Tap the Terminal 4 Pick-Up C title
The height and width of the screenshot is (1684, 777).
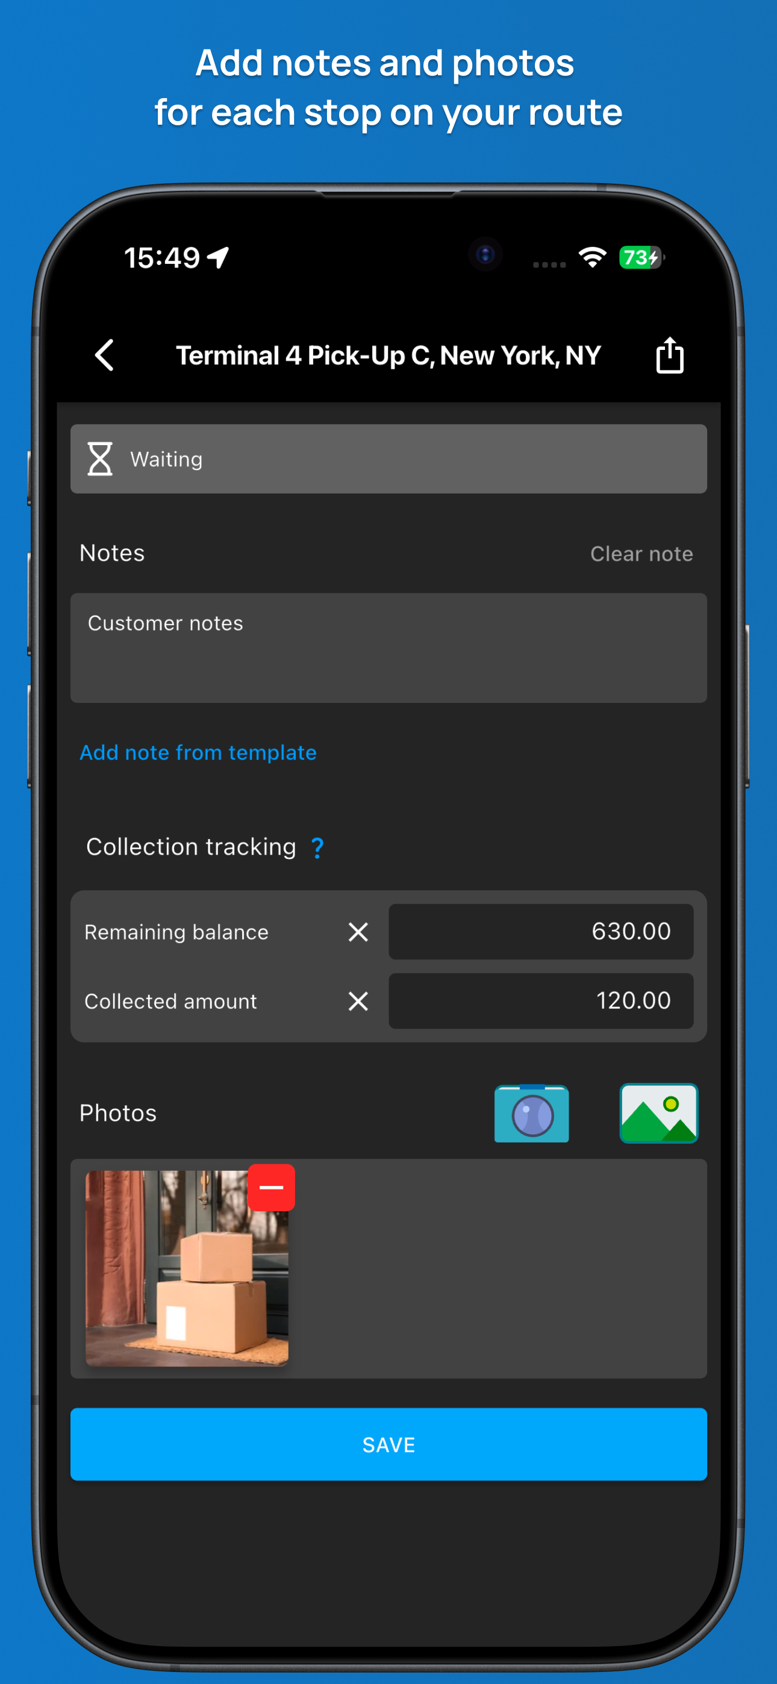[388, 355]
